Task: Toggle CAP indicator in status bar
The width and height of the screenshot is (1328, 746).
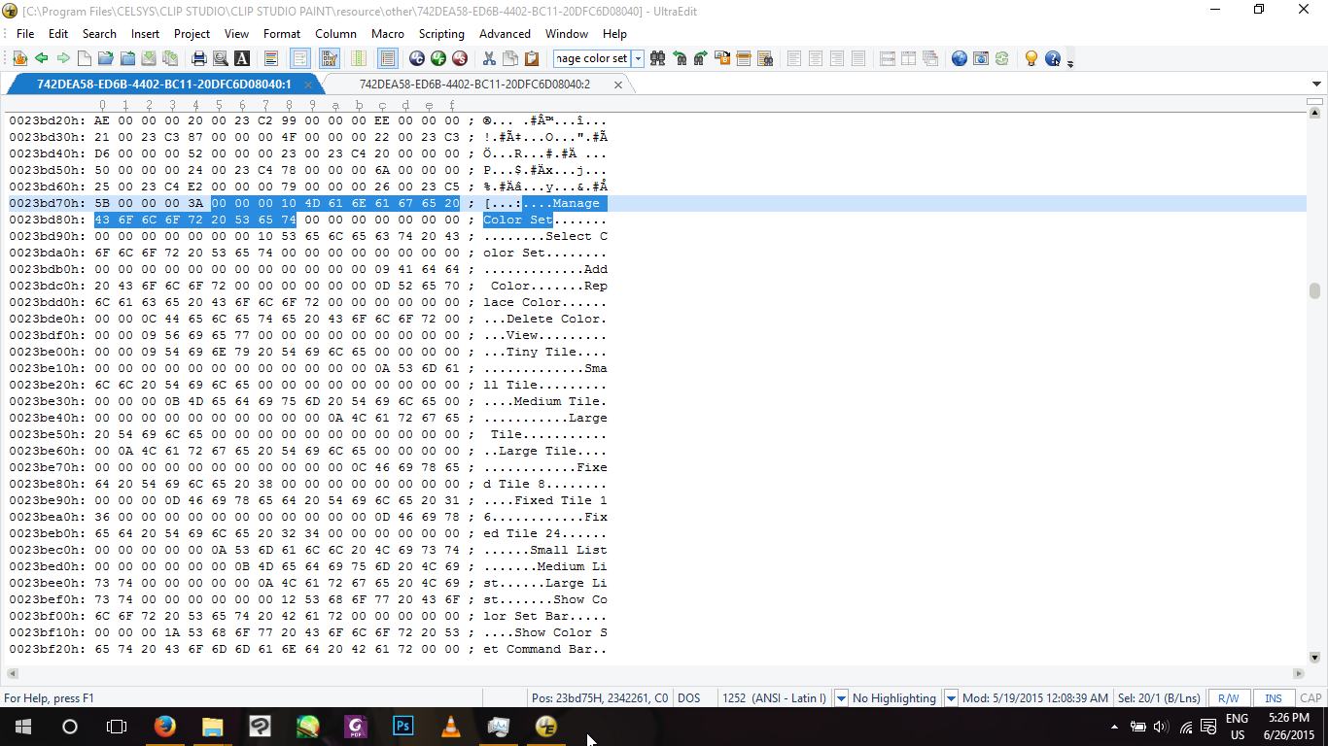Action: pyautogui.click(x=1311, y=697)
